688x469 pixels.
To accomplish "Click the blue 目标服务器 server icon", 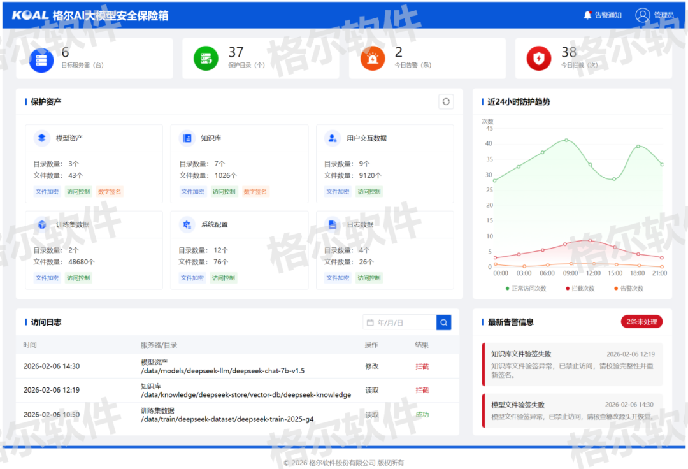I will click(41, 59).
